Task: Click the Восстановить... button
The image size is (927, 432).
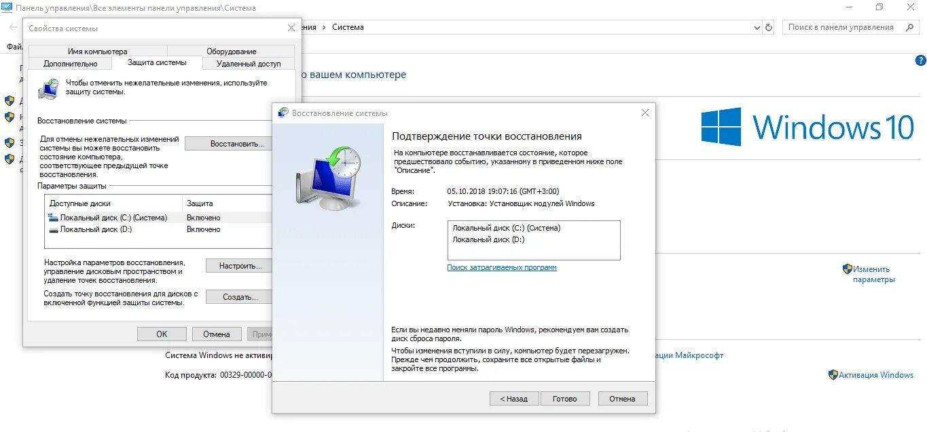Action: [x=229, y=144]
